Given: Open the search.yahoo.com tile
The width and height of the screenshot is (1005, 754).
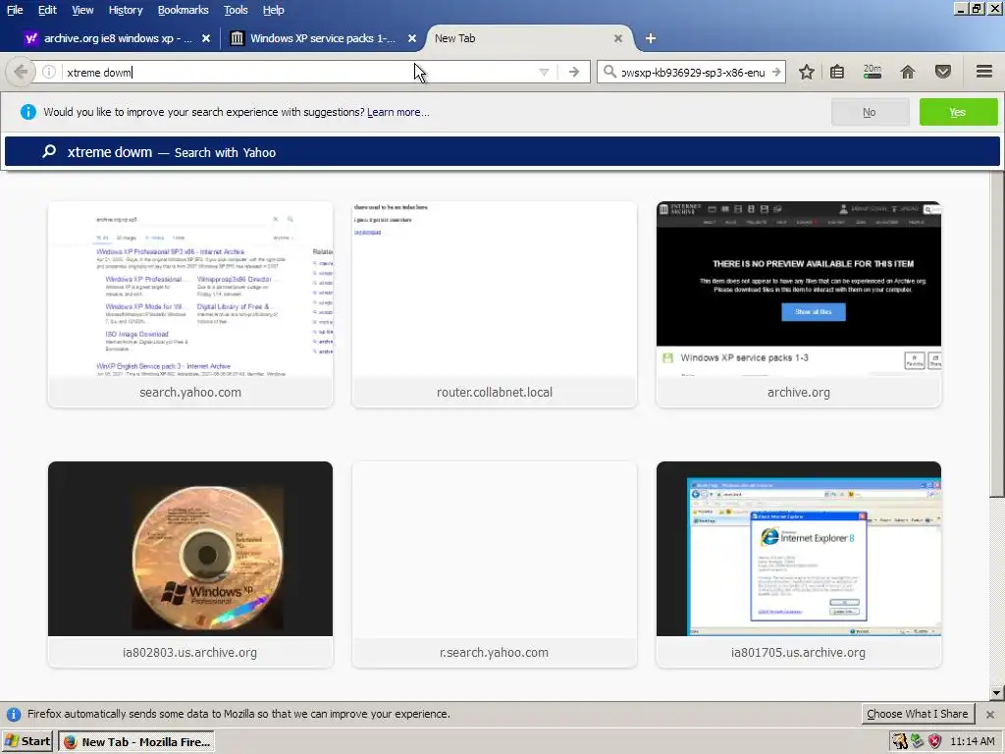Looking at the screenshot, I should (x=190, y=304).
